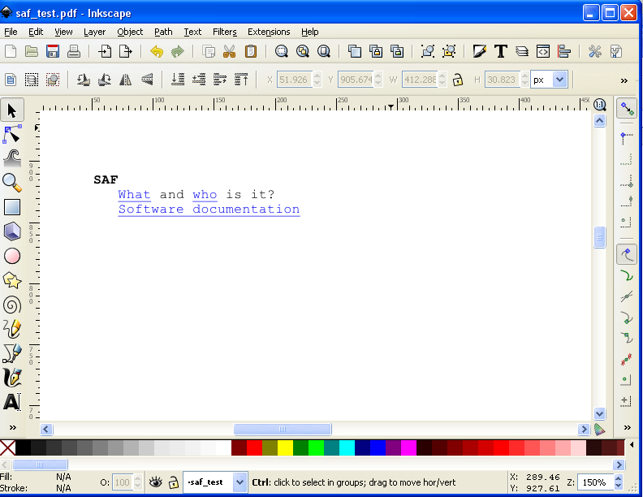Toggle current layer lock
This screenshot has width=643, height=497.
(x=174, y=482)
